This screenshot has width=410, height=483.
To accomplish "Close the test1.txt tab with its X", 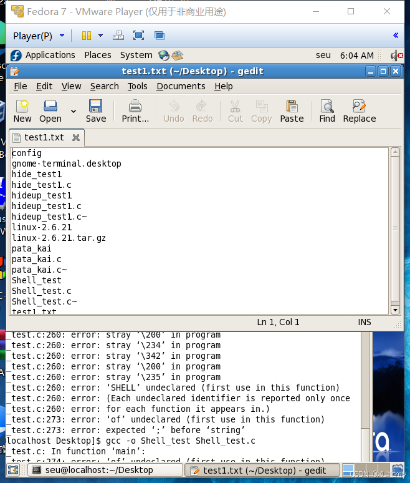I will click(x=76, y=138).
